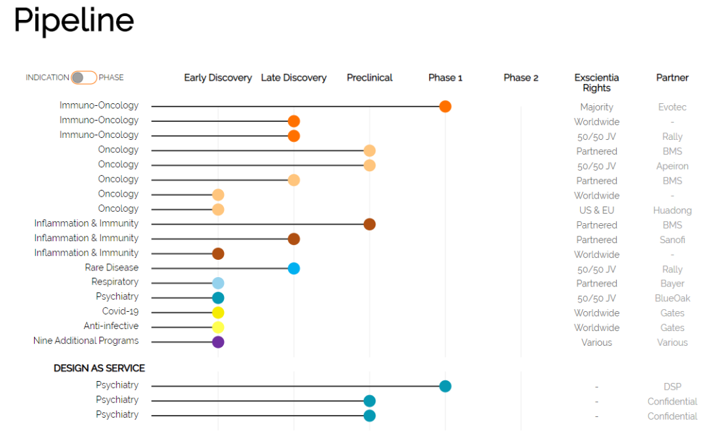Click the DSP Psychiatry Phase 1 marker

(x=445, y=386)
